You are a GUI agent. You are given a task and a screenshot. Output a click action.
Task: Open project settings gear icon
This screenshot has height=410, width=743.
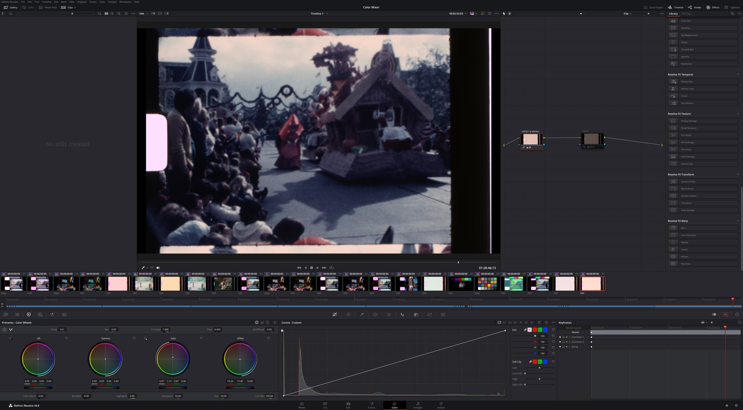coord(736,405)
